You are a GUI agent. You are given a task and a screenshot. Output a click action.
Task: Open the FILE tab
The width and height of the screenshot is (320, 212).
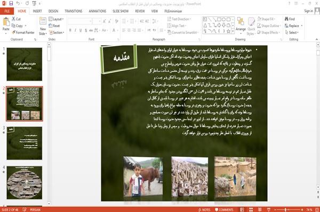[x=7, y=11]
